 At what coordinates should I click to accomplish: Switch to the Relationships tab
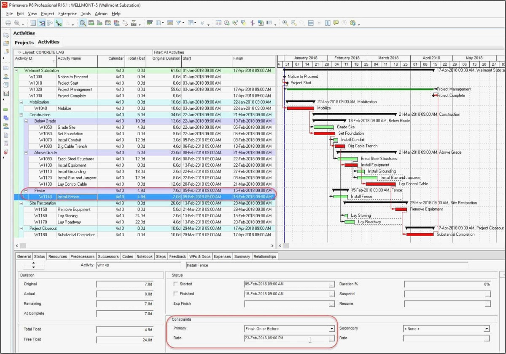pos(265,256)
